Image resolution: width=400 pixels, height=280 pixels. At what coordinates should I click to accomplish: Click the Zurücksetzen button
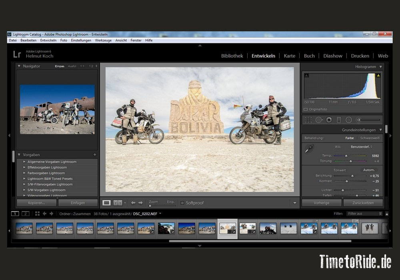click(363, 203)
